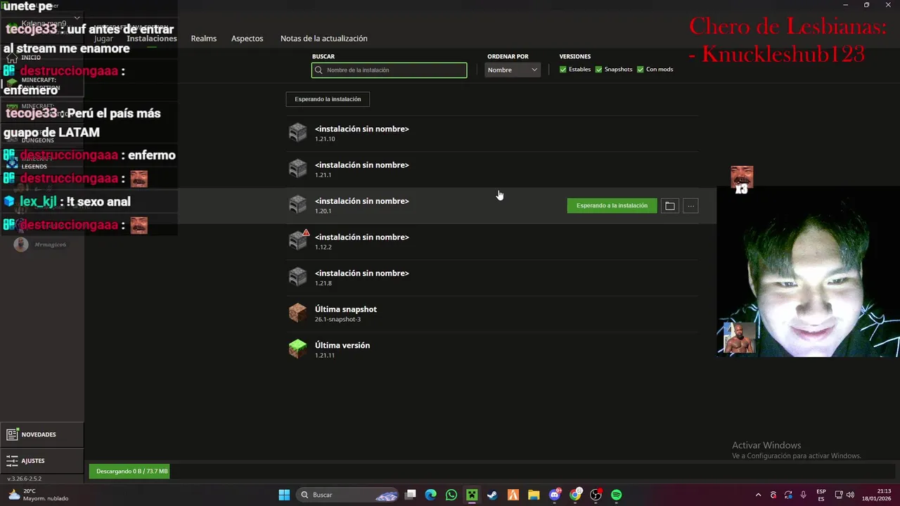900x506 pixels.
Task: Open the Windows Start menu
Action: click(284, 495)
